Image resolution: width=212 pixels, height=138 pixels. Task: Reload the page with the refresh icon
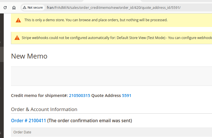coord(5,8)
